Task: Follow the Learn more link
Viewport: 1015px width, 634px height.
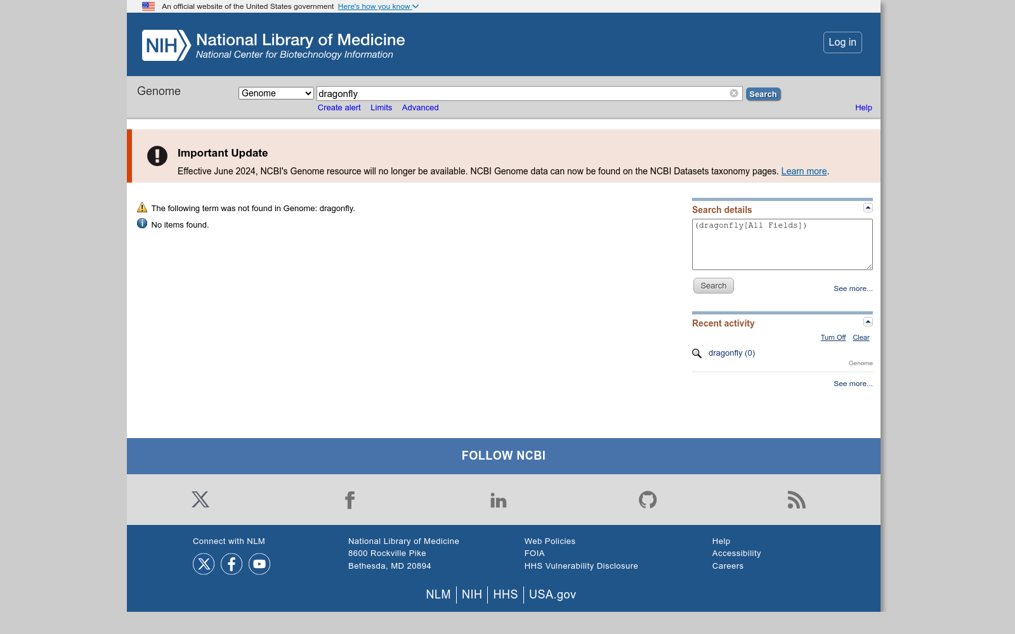Action: click(804, 171)
